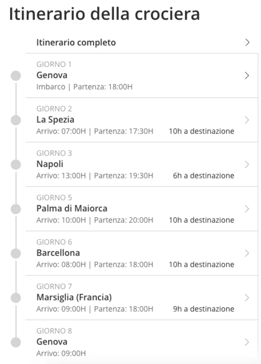Viewport: 261px width, 364px height.
Task: Click the Barcellona port name
Action: click(58, 253)
